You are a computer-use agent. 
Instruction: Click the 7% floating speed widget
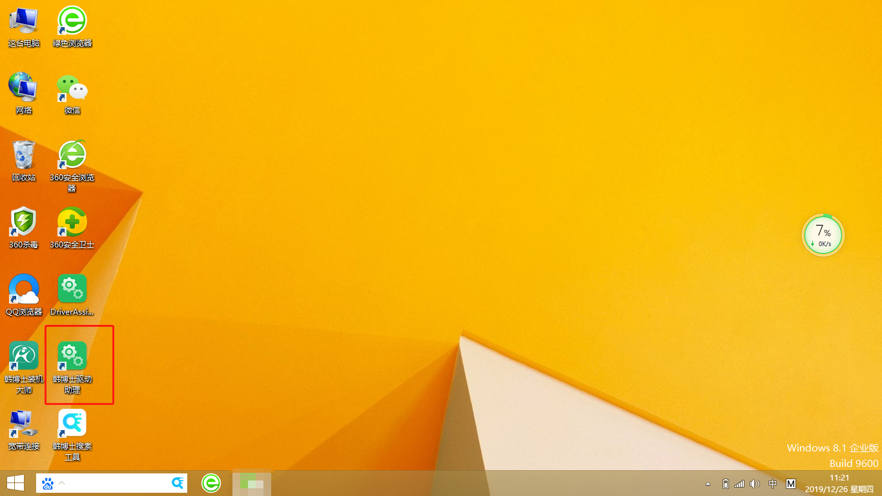[x=823, y=235]
